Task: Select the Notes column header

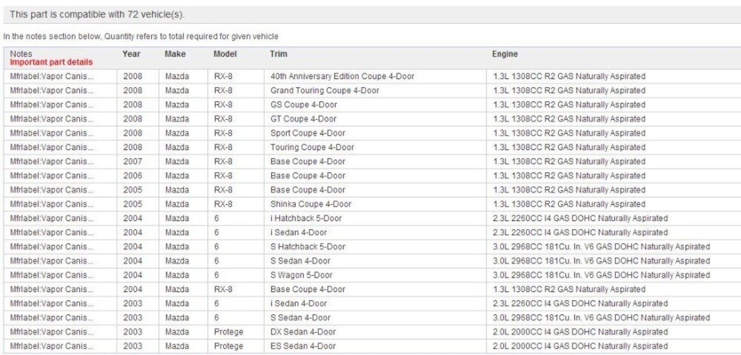Action: (x=21, y=54)
